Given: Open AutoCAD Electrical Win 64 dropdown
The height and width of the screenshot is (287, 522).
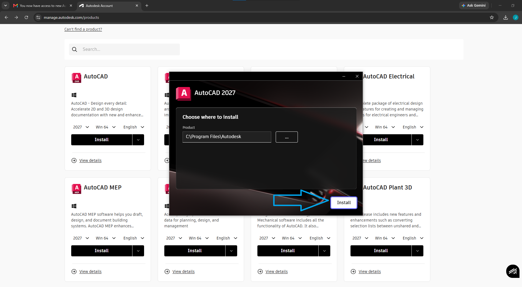Looking at the screenshot, I should pos(385,127).
